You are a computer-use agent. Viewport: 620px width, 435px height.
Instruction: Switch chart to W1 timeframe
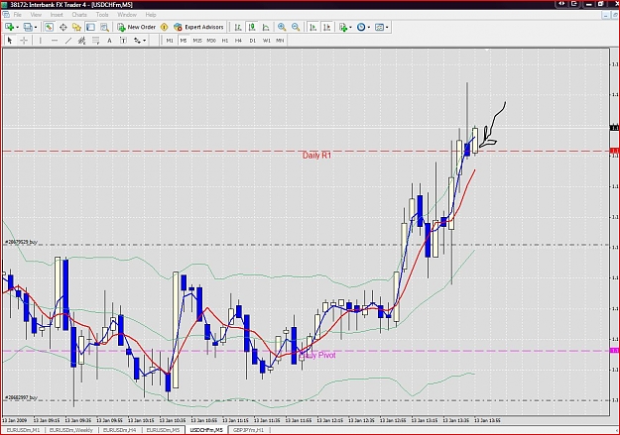(x=267, y=41)
